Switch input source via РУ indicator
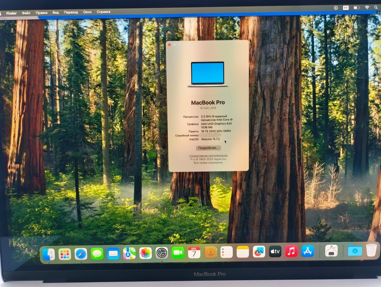Image resolution: width=381 pixels, height=287 pixels. (346, 8)
